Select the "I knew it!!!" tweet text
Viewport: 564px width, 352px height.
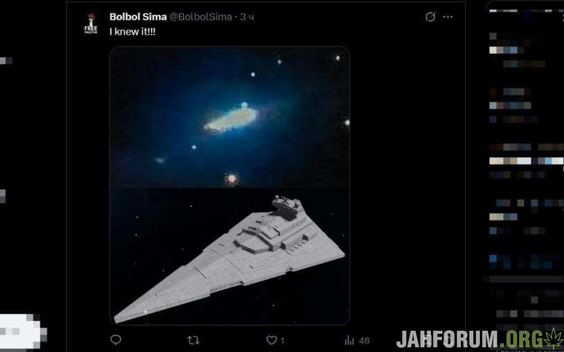point(132,31)
